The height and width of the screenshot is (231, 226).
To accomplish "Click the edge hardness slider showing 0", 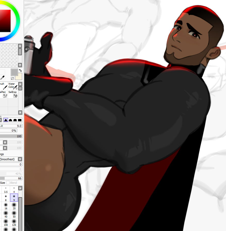I will 11,164.
